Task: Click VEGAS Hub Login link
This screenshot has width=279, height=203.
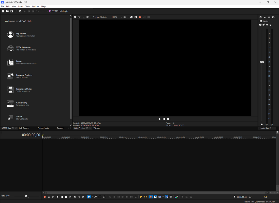Action: [60, 11]
